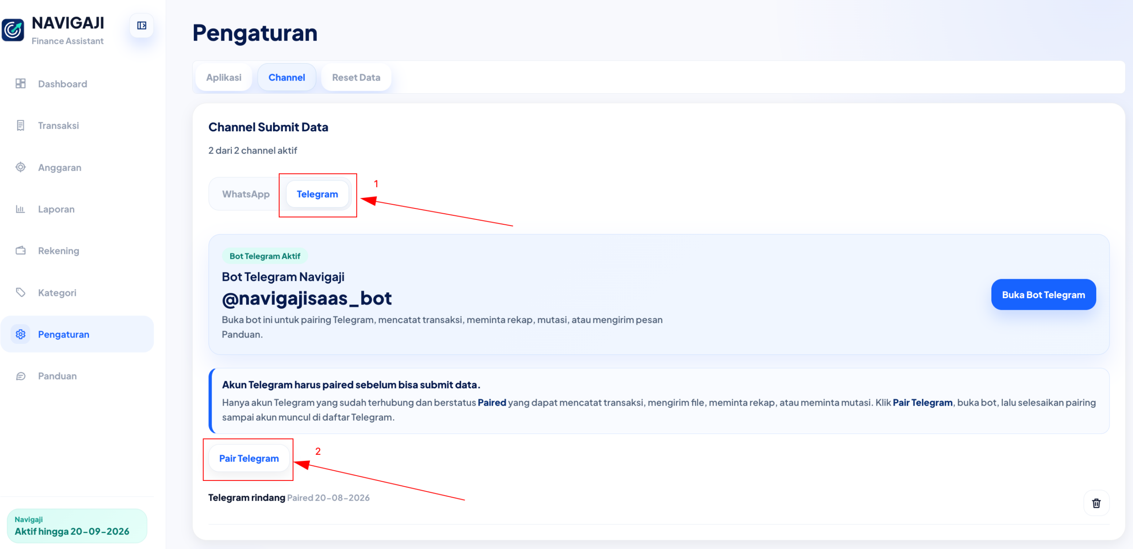Click the Telegram rindang account name

pos(247,498)
